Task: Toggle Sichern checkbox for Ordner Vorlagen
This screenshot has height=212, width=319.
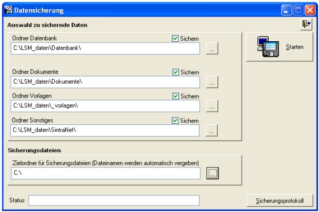Action: pos(176,96)
